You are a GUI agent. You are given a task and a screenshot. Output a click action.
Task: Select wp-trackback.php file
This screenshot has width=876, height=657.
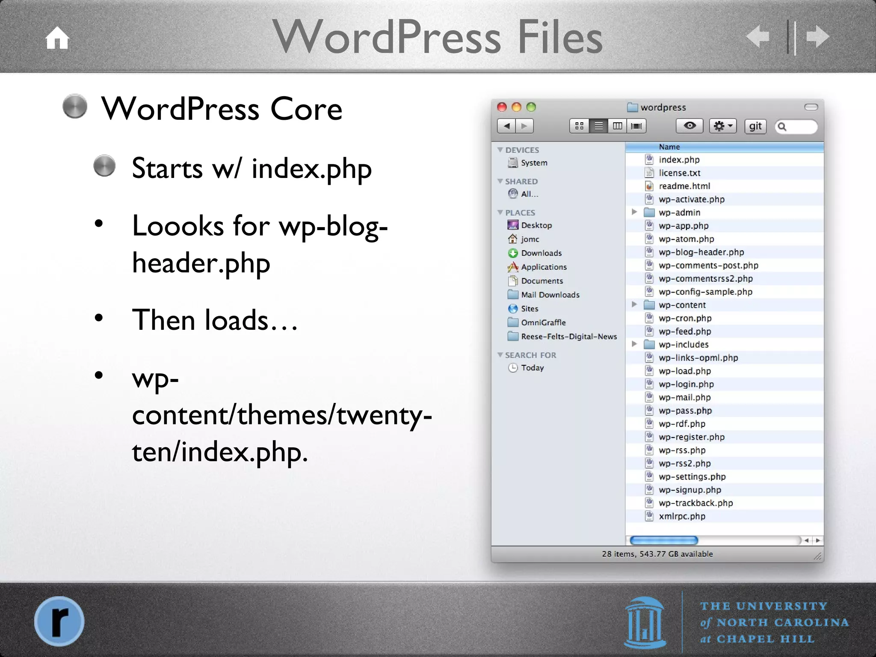[x=724, y=503]
